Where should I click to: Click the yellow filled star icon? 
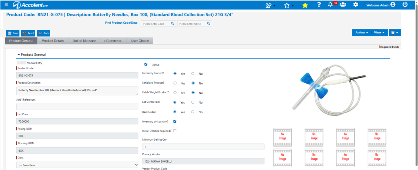[305, 5]
